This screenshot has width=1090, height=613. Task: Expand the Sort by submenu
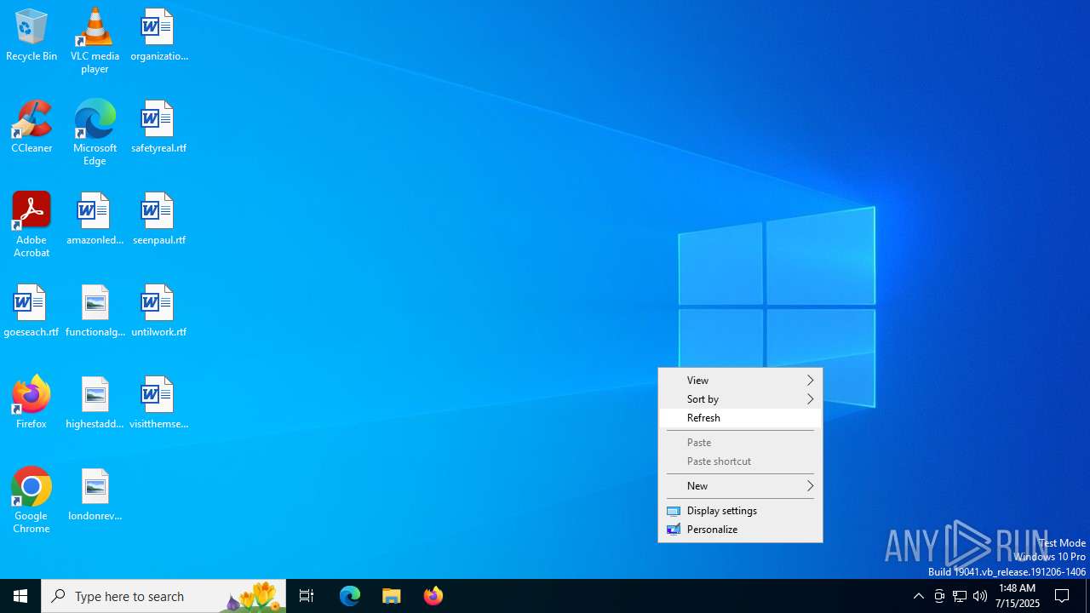pyautogui.click(x=740, y=399)
